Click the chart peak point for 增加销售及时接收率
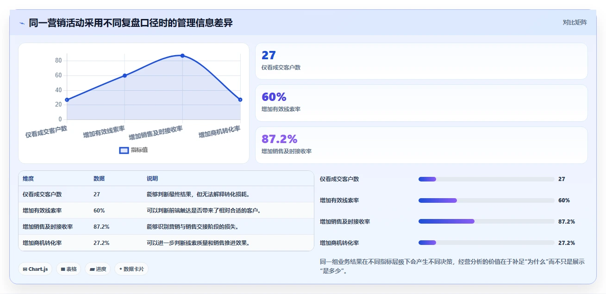 182,56
